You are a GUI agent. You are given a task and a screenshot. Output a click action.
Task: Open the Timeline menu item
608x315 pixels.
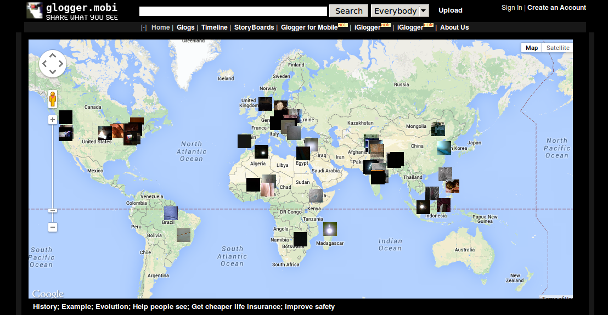pyautogui.click(x=214, y=27)
